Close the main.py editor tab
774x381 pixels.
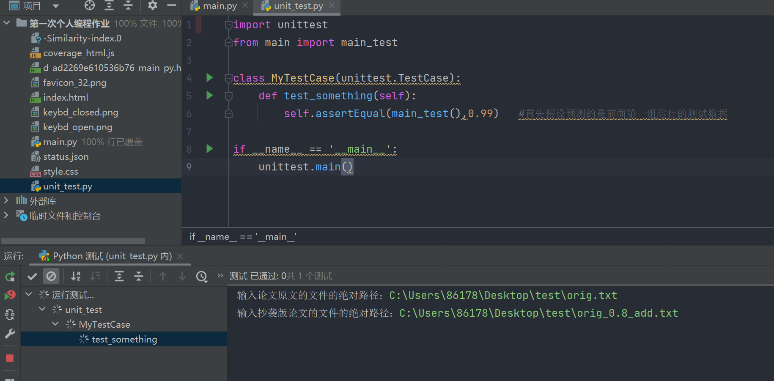[245, 5]
